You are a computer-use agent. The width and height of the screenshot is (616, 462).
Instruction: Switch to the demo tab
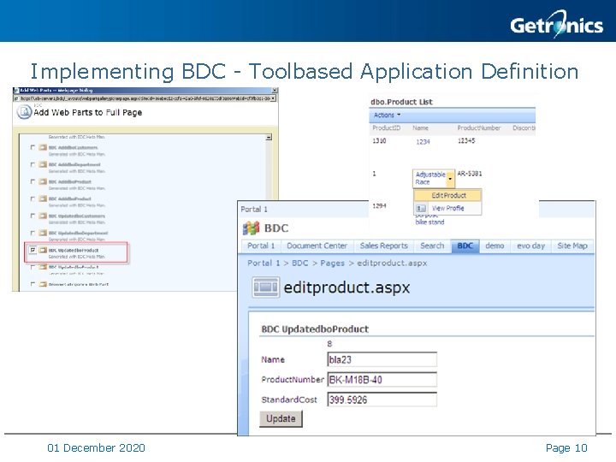(x=495, y=246)
